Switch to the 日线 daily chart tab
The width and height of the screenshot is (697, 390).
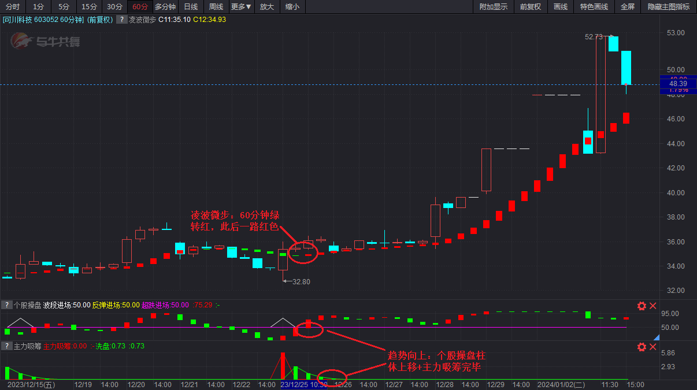click(191, 7)
